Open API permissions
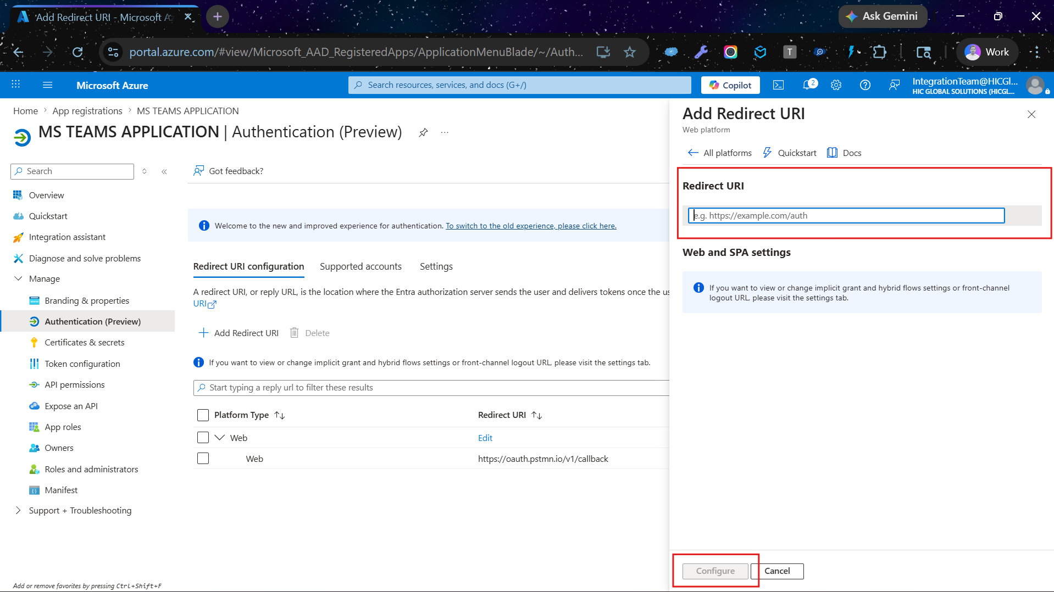Image resolution: width=1054 pixels, height=592 pixels. click(x=74, y=384)
